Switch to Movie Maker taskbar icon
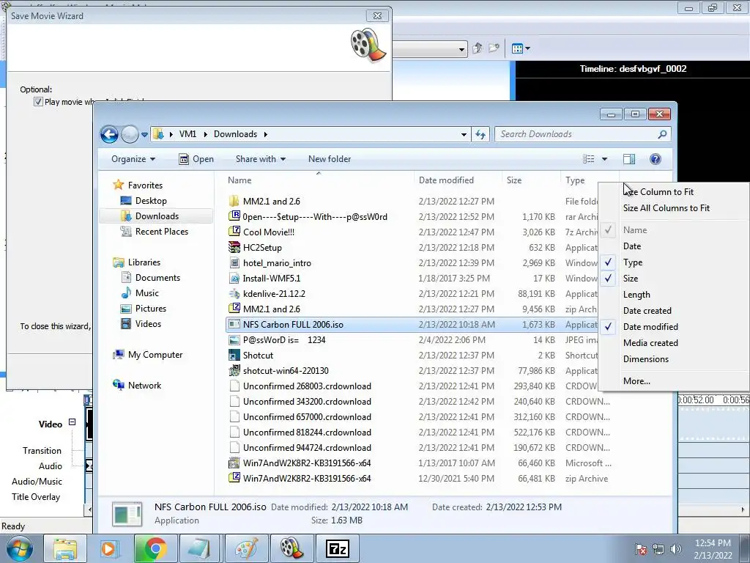750x563 pixels. [x=292, y=548]
